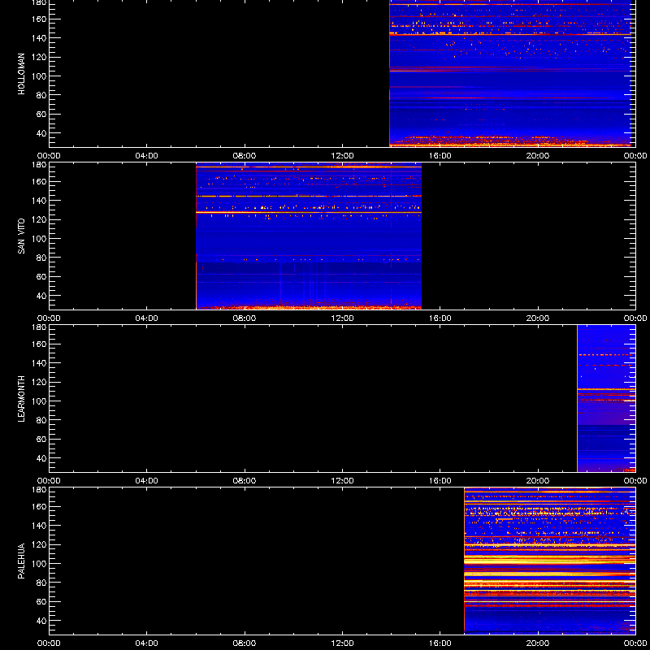Screen dimensions: 650x650
Task: Click the 140 frequency tick on Learmonth axis
Action: click(x=41, y=363)
